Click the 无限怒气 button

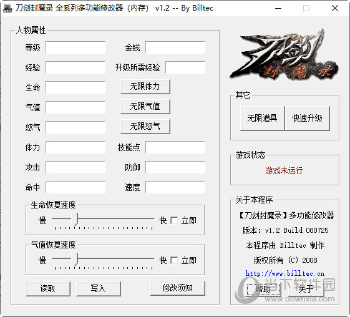[x=145, y=127]
